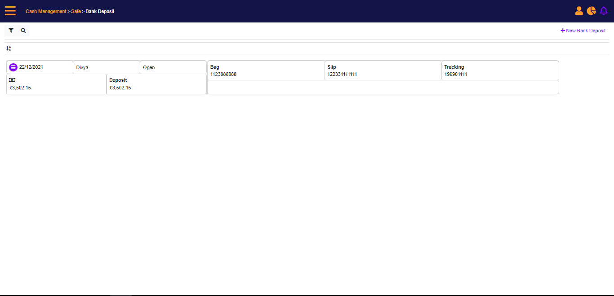This screenshot has height=296, width=614.
Task: Select the Divya cell
Action: [x=107, y=67]
